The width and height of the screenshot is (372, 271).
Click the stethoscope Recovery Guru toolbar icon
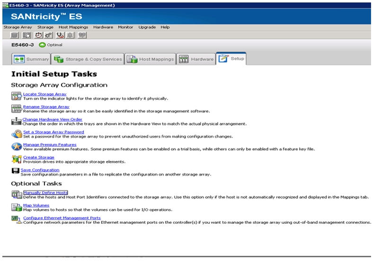pyautogui.click(x=60, y=35)
